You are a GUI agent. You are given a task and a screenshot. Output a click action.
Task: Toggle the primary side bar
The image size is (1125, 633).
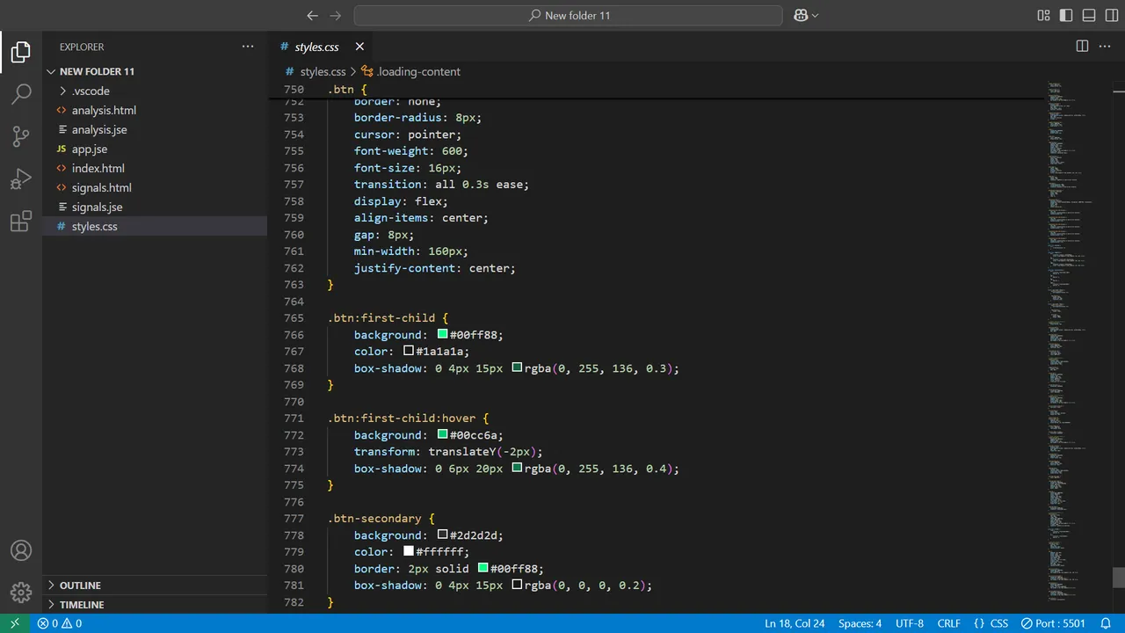[1066, 15]
